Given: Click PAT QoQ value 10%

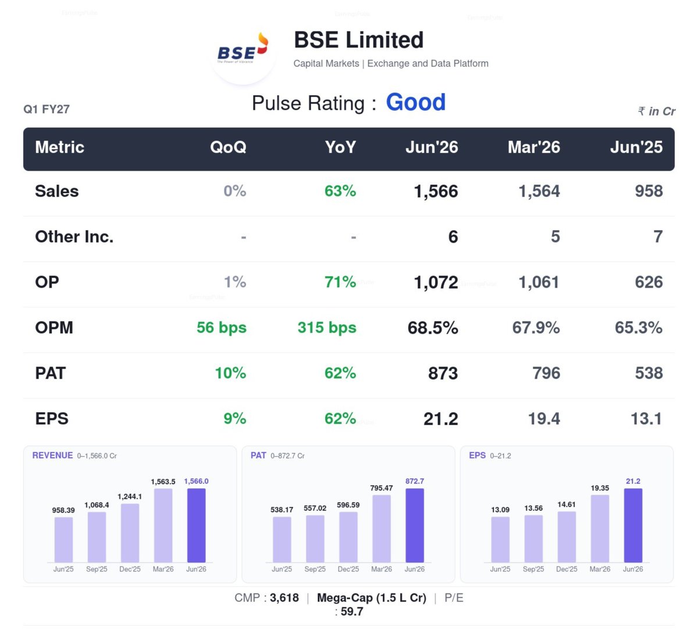Looking at the screenshot, I should (x=230, y=373).
